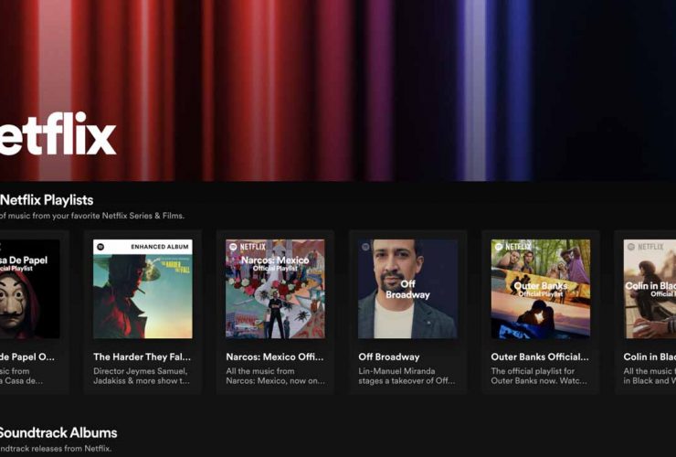
Task: Click subtitle 'music from your favorite Netflix Series & Films'
Action: click(96, 216)
